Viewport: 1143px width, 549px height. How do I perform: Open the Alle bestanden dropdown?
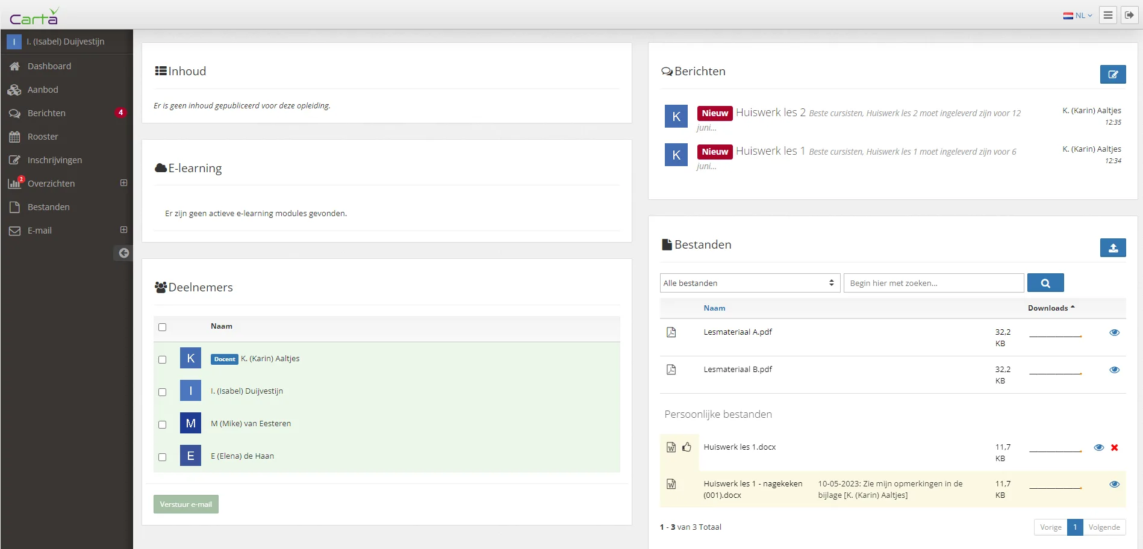point(749,283)
